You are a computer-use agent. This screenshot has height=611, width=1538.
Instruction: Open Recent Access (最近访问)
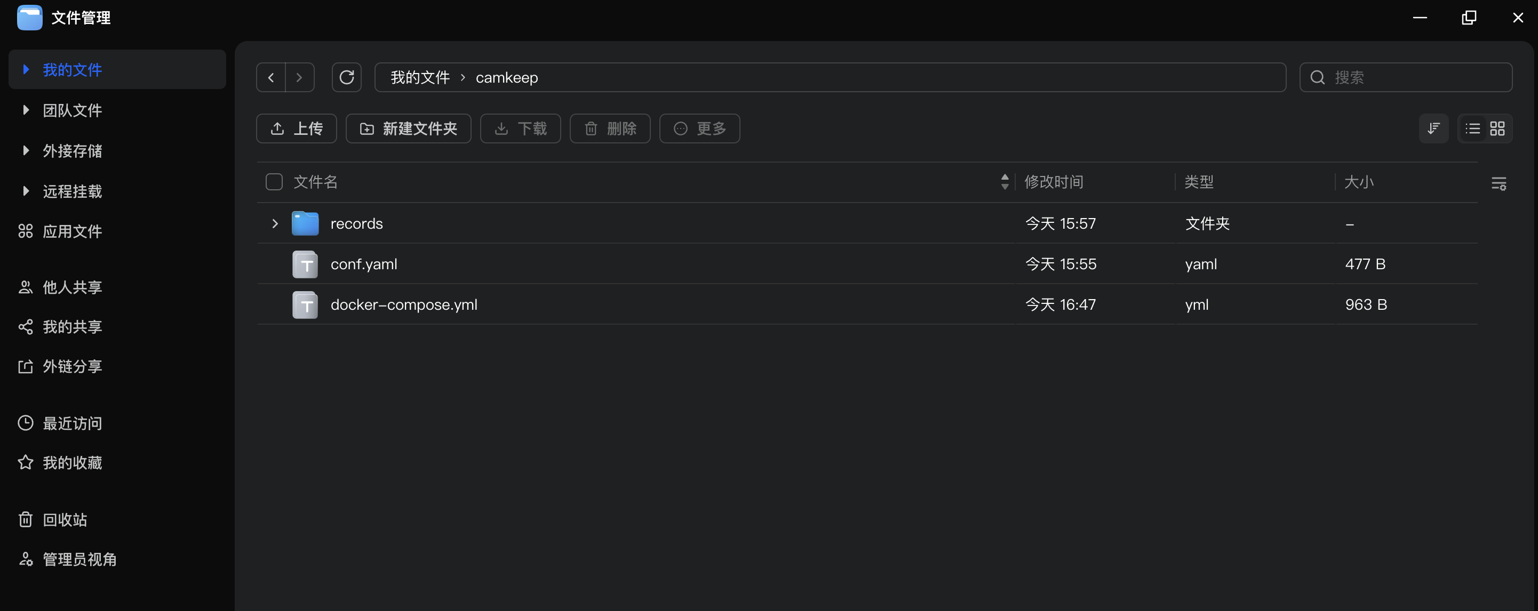pyautogui.click(x=71, y=423)
